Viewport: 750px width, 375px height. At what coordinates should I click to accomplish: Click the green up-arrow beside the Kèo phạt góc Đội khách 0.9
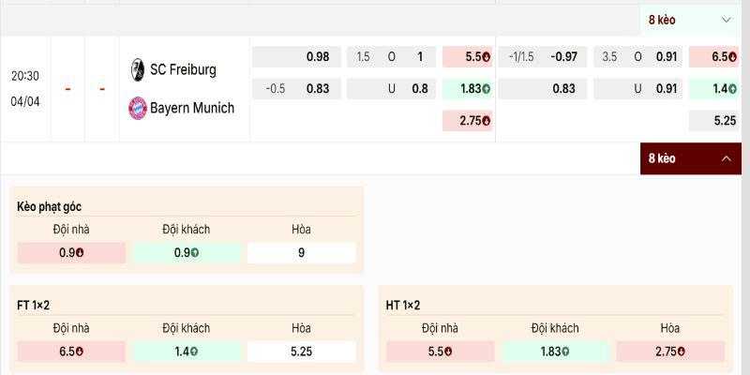coord(194,253)
